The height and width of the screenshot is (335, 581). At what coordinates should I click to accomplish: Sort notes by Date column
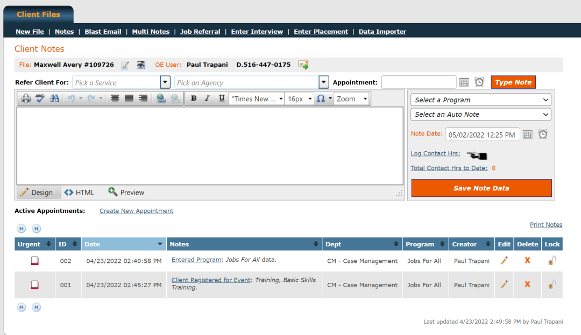point(124,244)
